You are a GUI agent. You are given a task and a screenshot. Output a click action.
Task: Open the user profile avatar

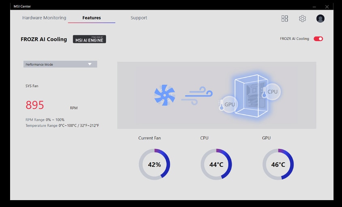click(x=320, y=18)
